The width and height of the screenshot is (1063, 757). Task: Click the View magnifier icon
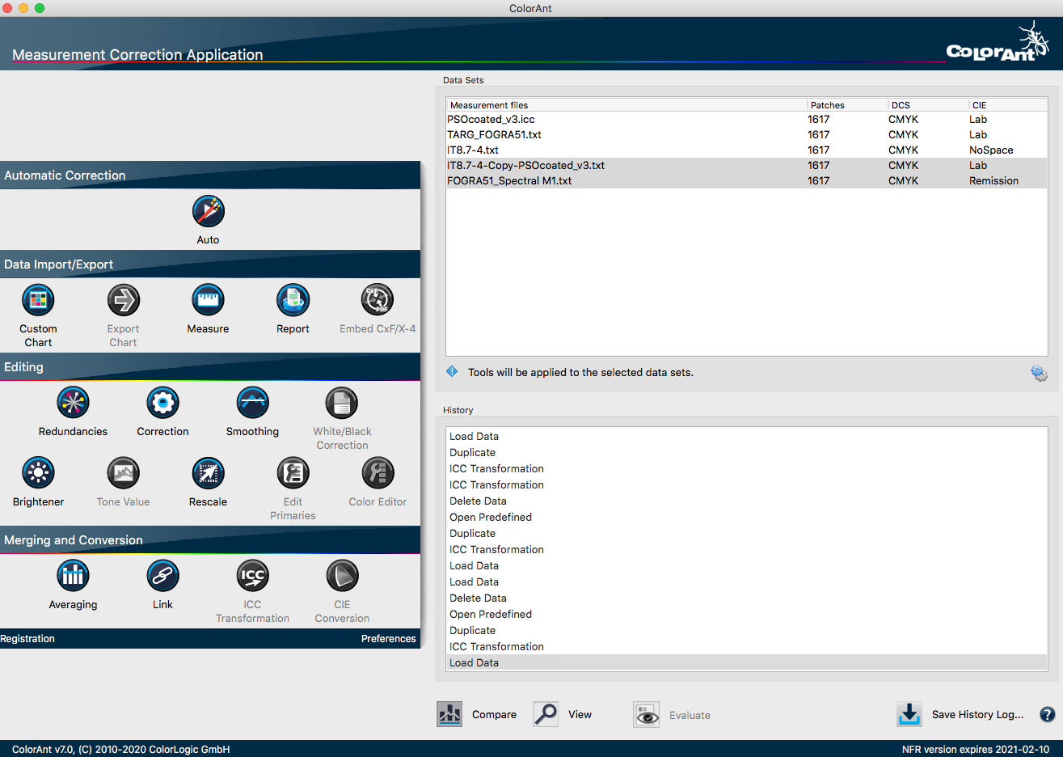(546, 714)
